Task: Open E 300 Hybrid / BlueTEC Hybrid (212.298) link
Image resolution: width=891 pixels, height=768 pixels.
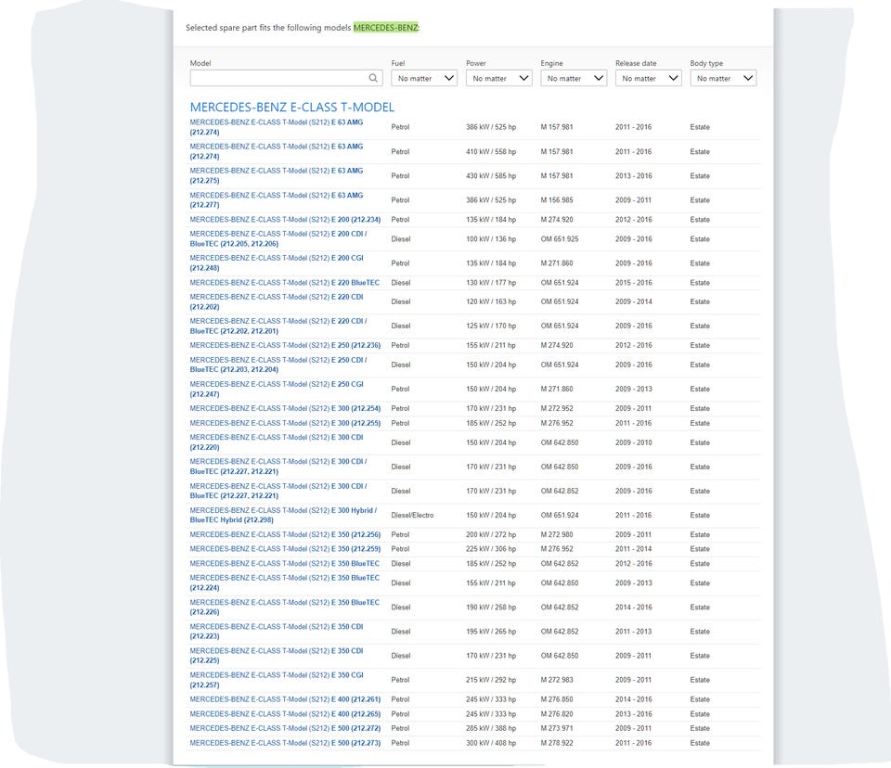Action: pyautogui.click(x=284, y=515)
